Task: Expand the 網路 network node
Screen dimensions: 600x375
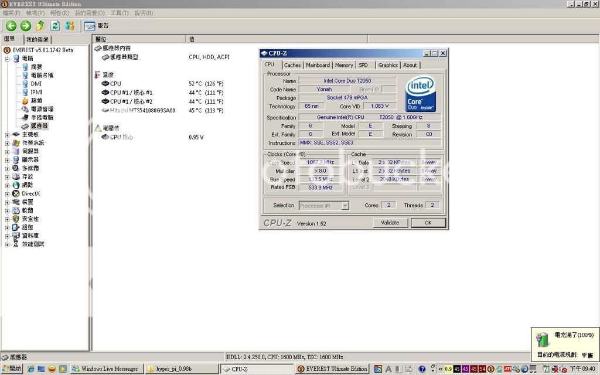Action: pyautogui.click(x=7, y=185)
